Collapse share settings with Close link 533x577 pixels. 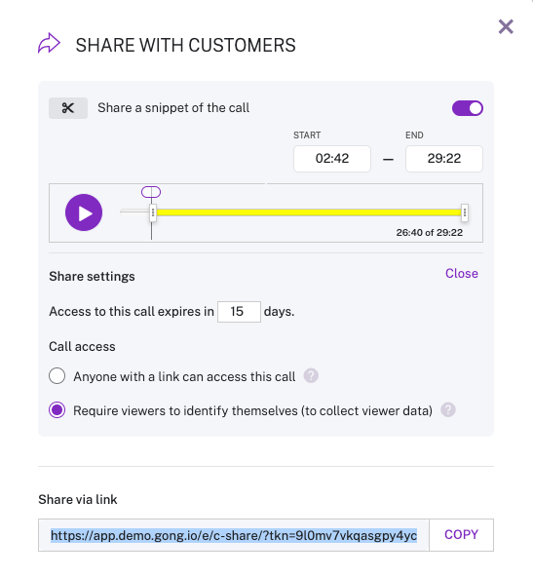point(462,274)
